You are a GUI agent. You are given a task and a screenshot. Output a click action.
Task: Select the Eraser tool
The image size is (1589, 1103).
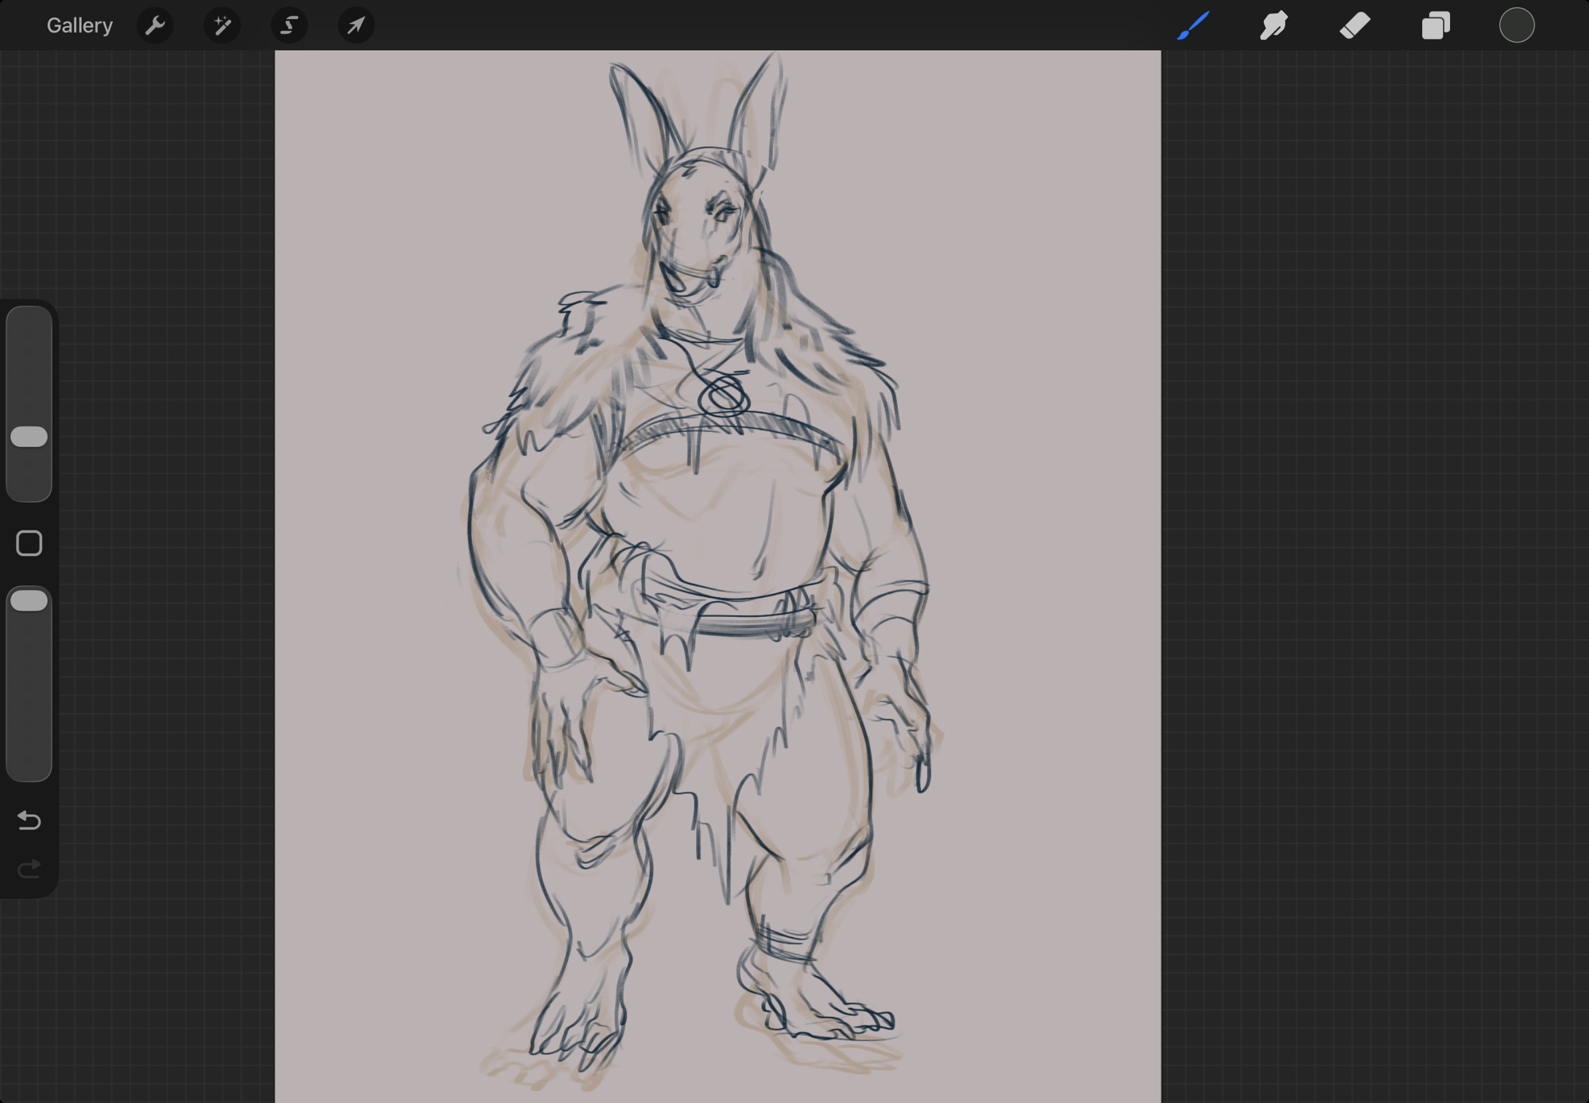click(x=1355, y=25)
